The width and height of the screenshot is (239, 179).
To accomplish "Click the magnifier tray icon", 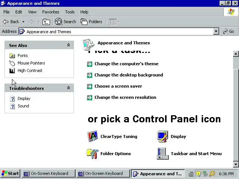I will 212,173.
